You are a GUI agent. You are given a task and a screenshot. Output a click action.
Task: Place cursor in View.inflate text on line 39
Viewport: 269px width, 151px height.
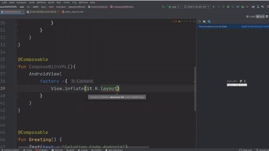tap(67, 89)
